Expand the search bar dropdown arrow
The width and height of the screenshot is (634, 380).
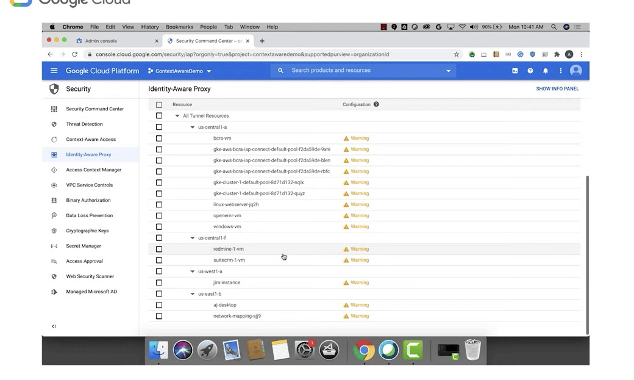449,71
